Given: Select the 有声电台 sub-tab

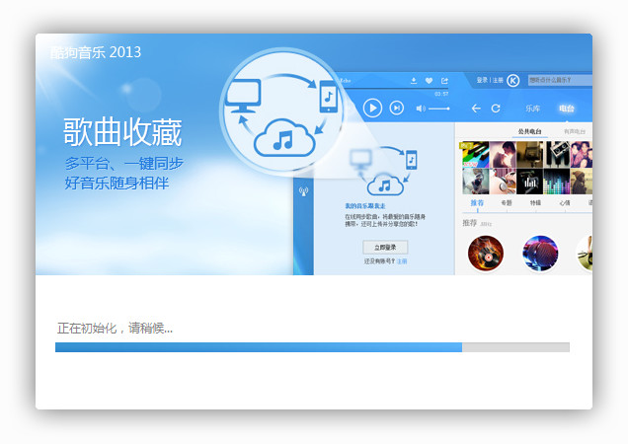Looking at the screenshot, I should (575, 131).
